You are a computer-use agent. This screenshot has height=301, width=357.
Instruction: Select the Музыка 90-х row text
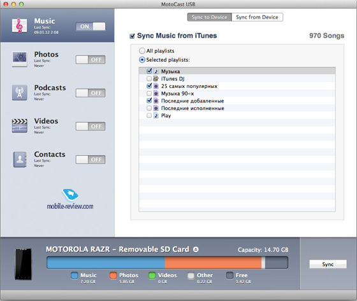178,94
